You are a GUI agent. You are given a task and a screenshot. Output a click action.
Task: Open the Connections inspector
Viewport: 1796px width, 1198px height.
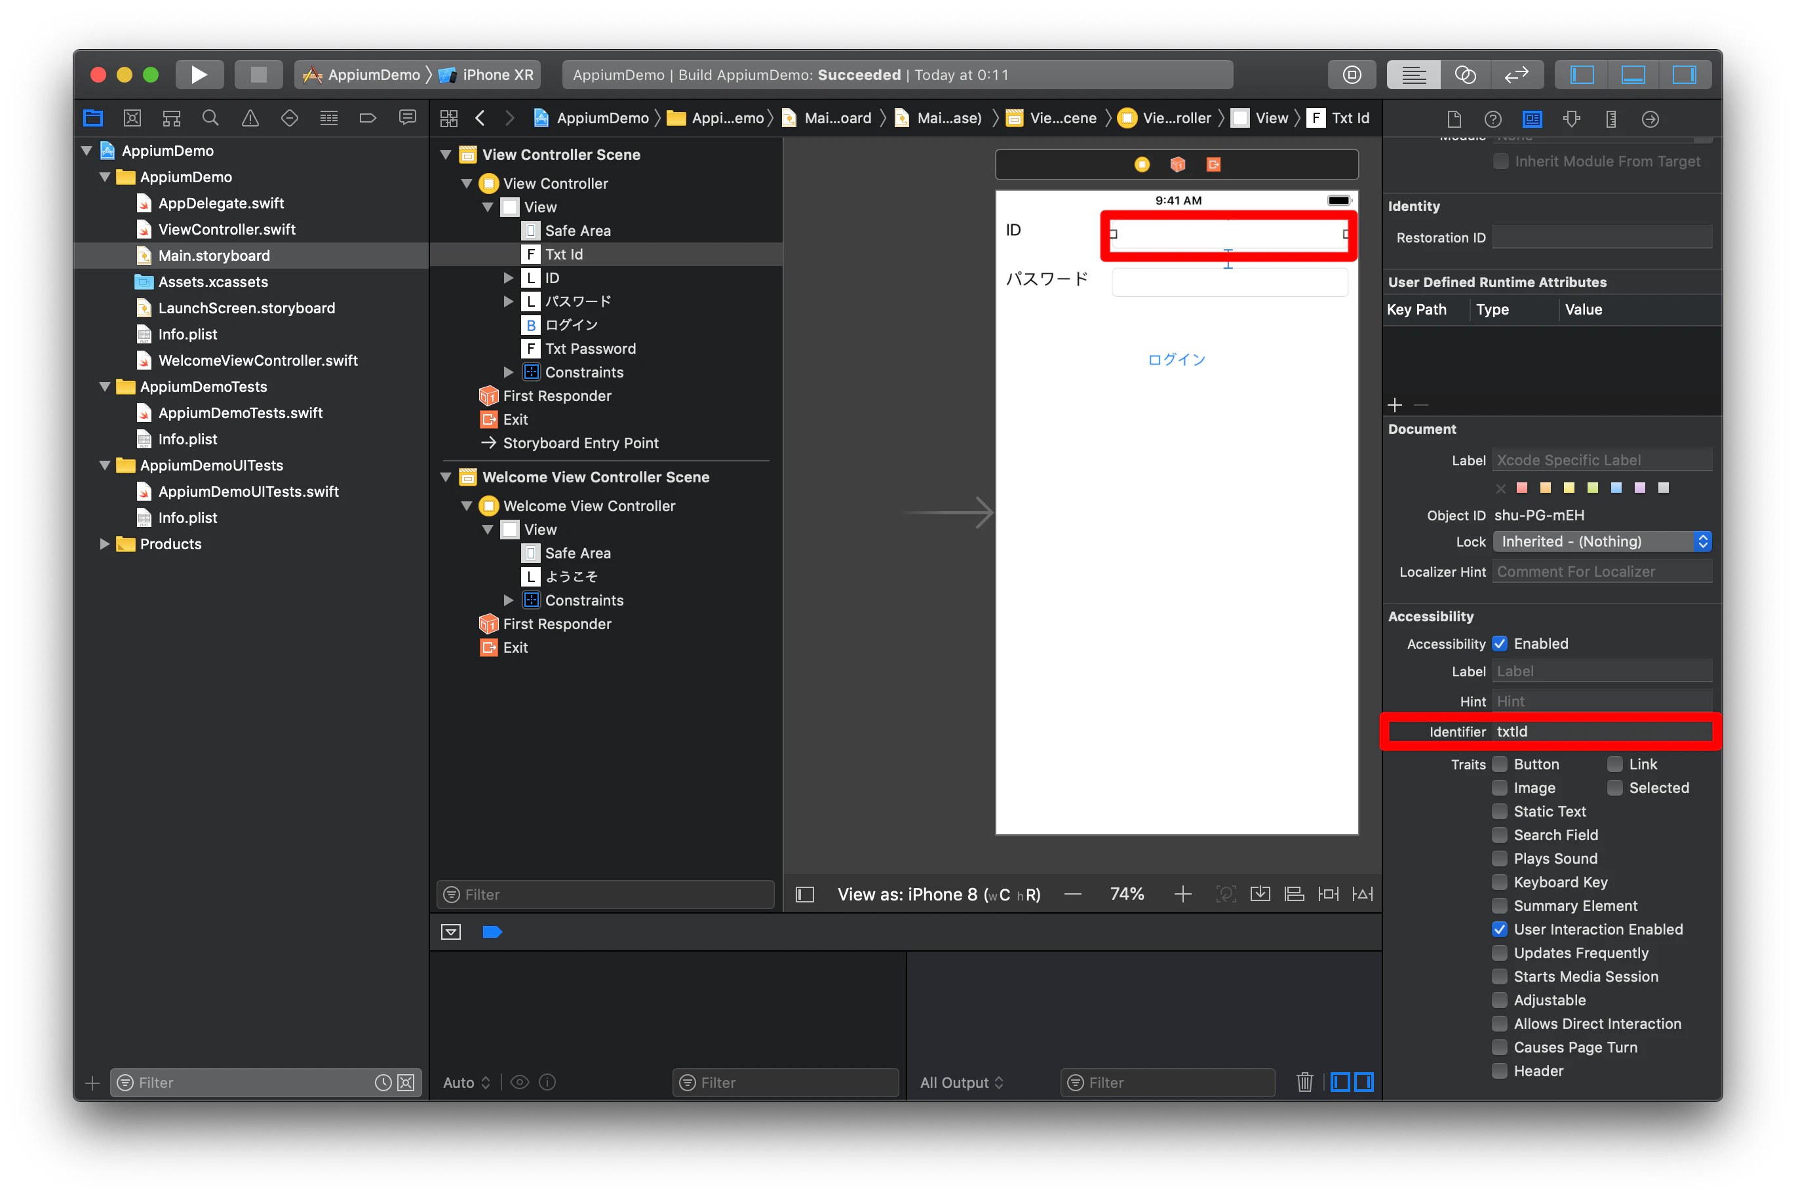[x=1650, y=119]
